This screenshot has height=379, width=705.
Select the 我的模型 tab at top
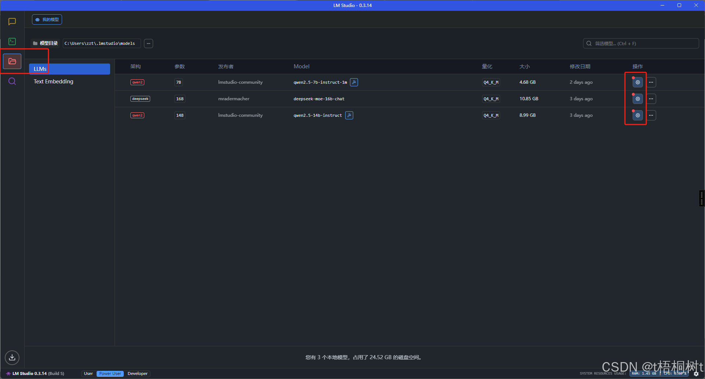(x=47, y=19)
